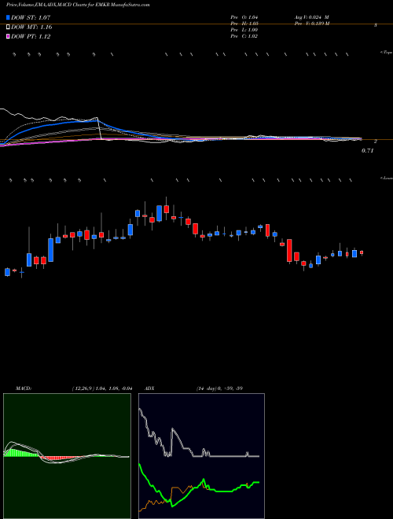Click the white-outlined DOW MT legend swatch
Image resolution: width=393 pixels, height=519 pixels.
[8, 28]
